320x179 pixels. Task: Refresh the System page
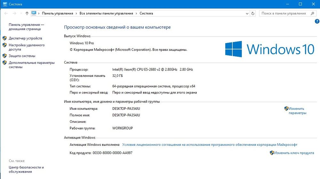click(253, 13)
